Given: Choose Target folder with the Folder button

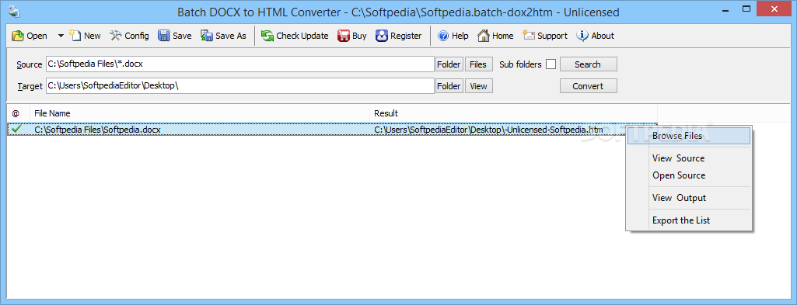Looking at the screenshot, I should [x=449, y=86].
